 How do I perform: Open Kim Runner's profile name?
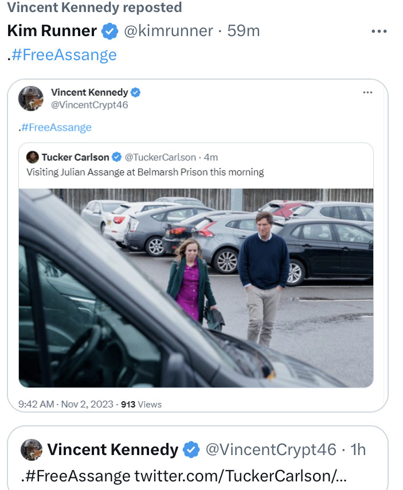point(52,31)
